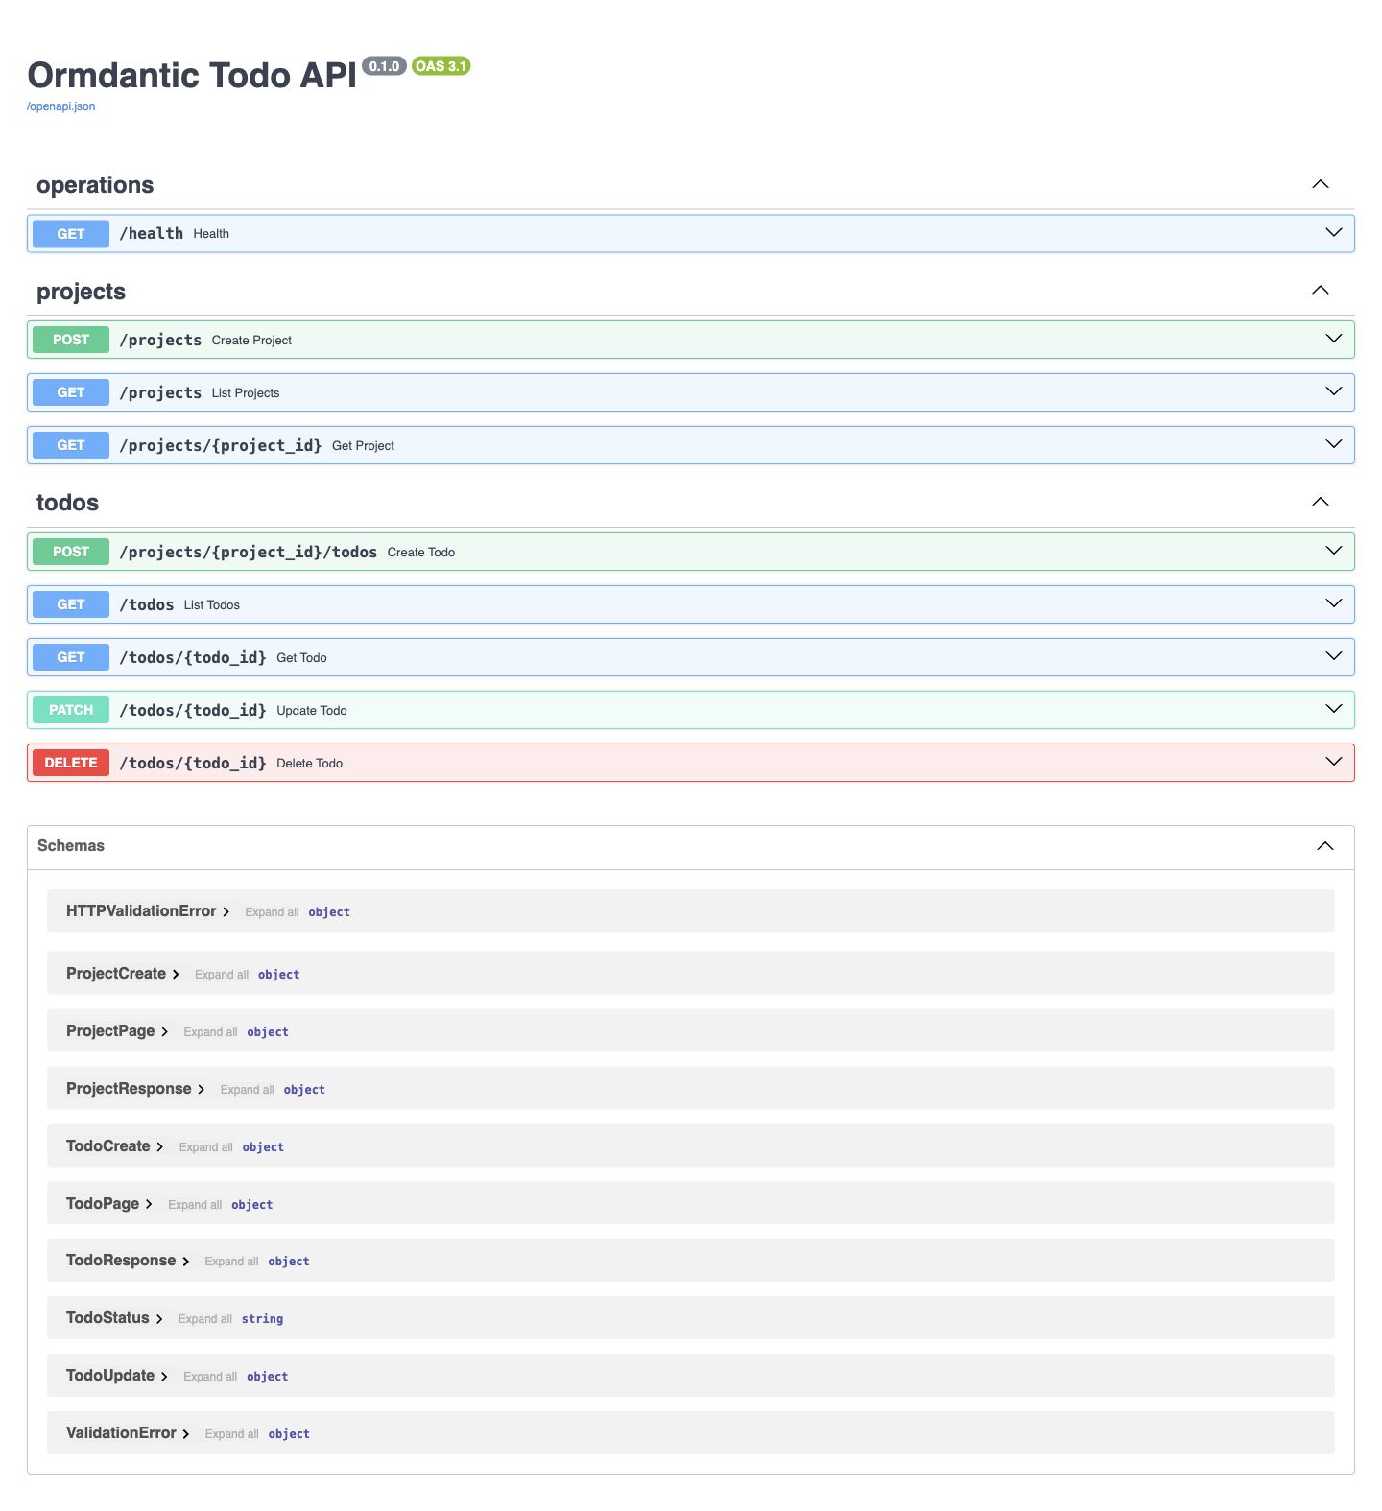Click the todos tag heading
Image resolution: width=1382 pixels, height=1511 pixels.
tap(67, 503)
